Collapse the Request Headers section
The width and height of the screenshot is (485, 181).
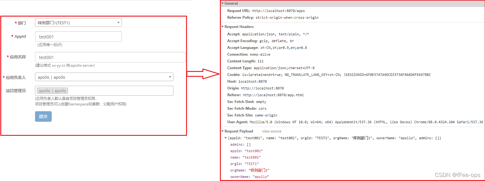point(223,27)
